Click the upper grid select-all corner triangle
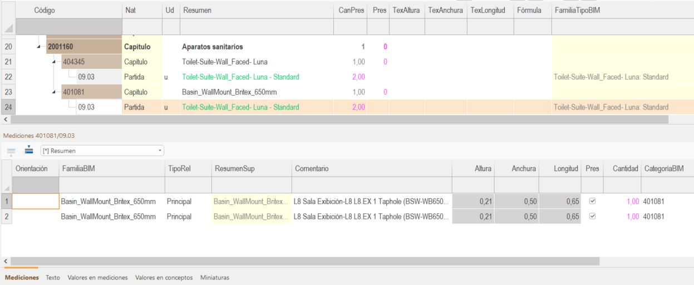 (x=8, y=28)
